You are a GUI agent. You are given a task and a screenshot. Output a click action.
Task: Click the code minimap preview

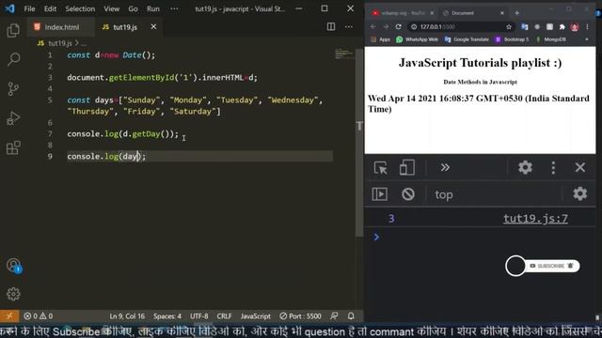pyautogui.click(x=344, y=54)
